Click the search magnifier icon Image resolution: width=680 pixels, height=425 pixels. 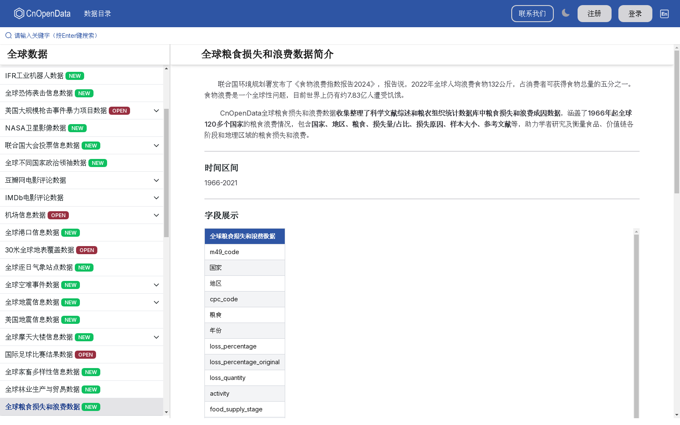coord(8,35)
